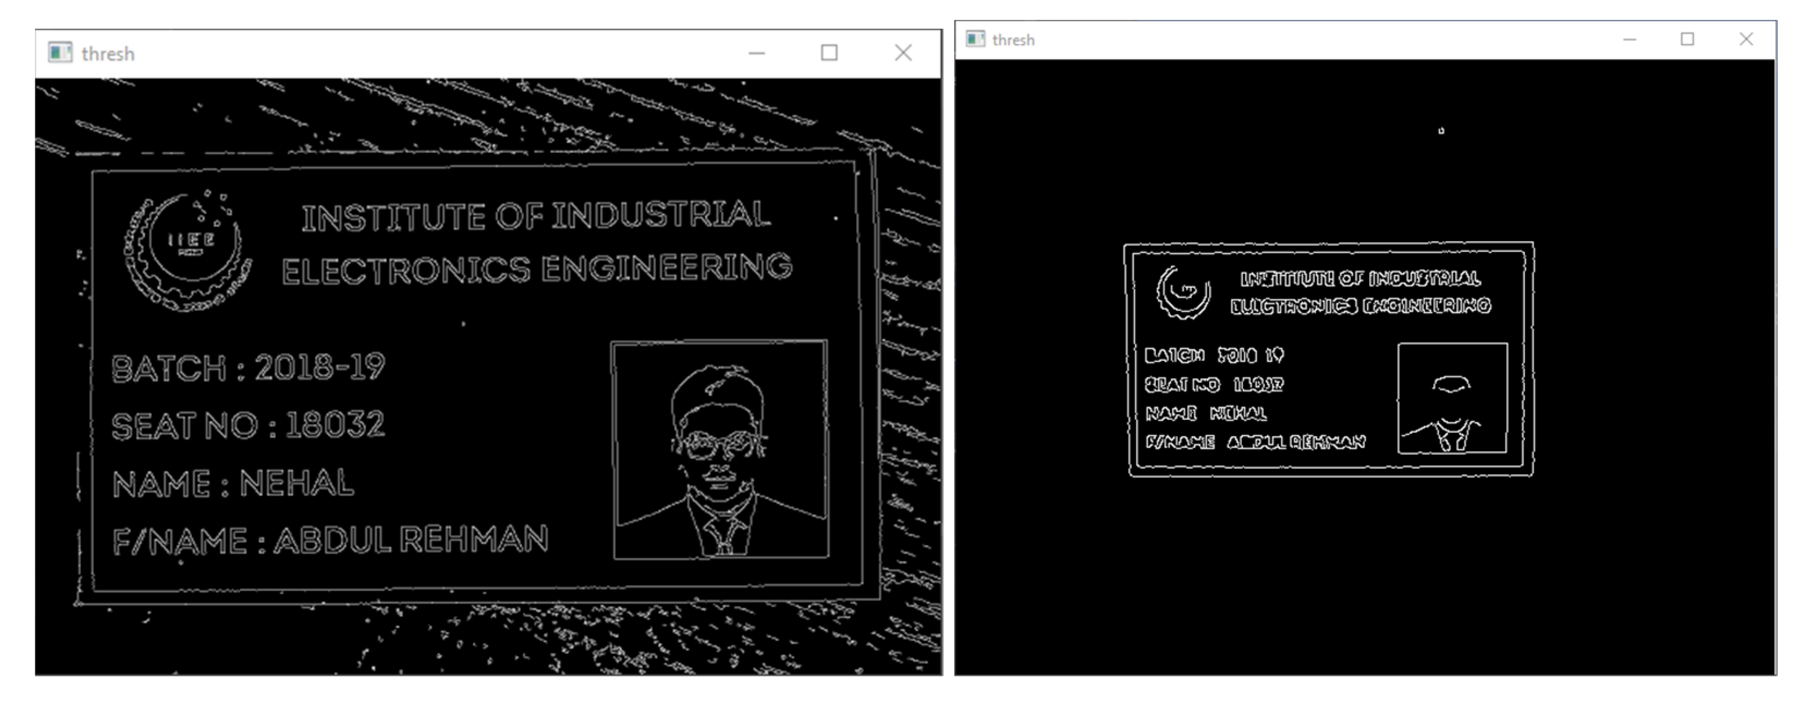Click F/NAME : ABDUL REHMAN in left image
The width and height of the screenshot is (1804, 709).
pyautogui.click(x=331, y=541)
